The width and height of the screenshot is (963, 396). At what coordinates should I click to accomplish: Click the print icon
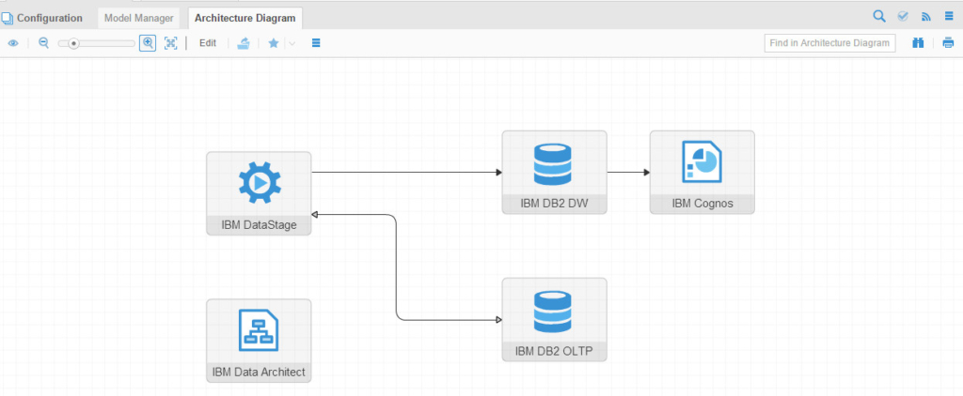point(948,43)
